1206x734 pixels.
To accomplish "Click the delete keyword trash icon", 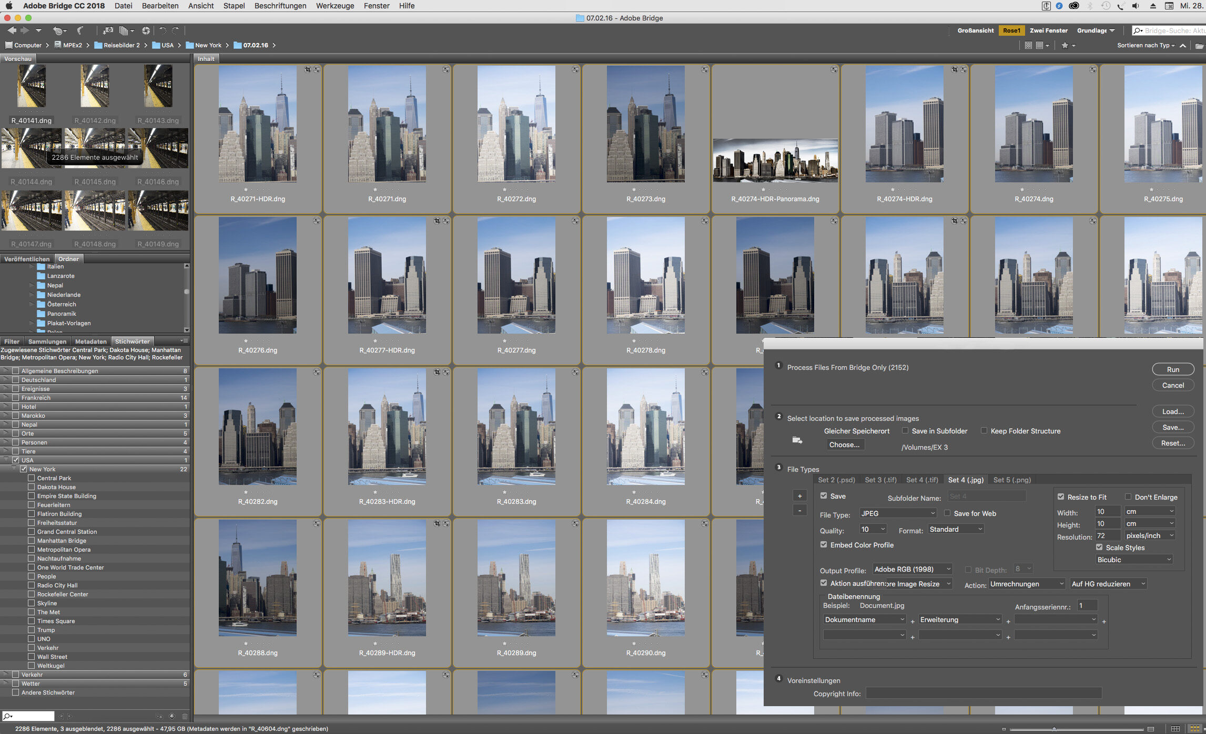I will coord(185,716).
